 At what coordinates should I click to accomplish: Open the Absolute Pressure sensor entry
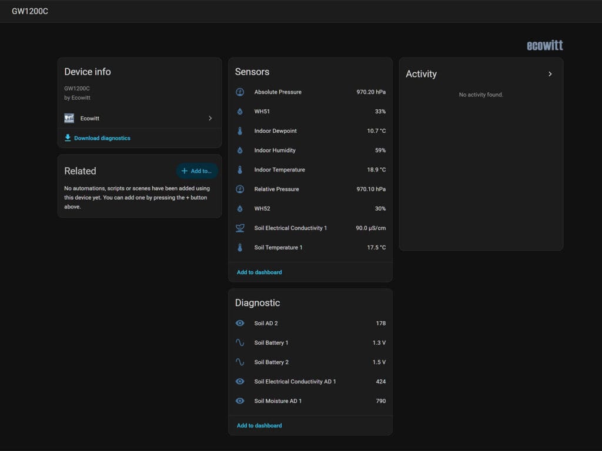(x=310, y=92)
